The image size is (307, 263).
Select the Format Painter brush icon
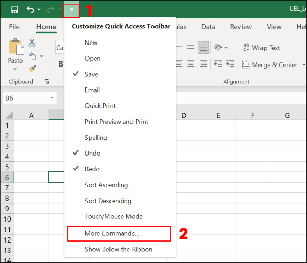[x=32, y=69]
